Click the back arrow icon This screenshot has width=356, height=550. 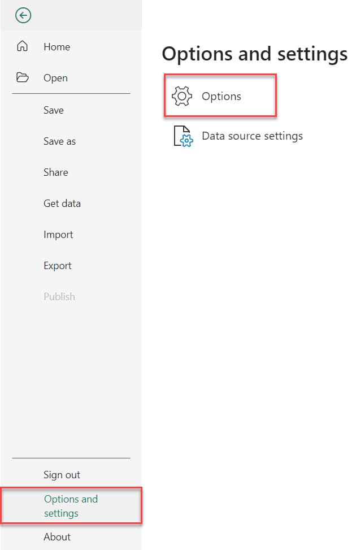(23, 15)
